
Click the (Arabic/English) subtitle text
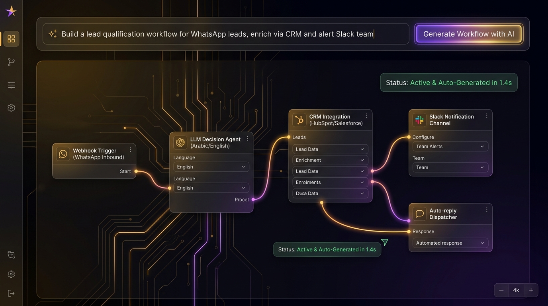click(210, 146)
